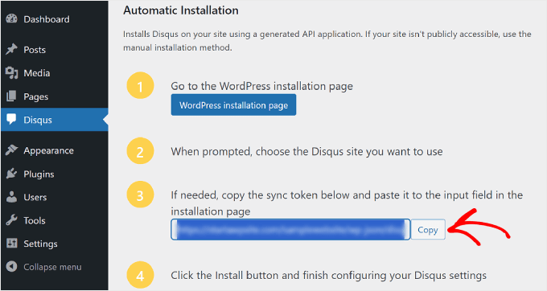This screenshot has width=547, height=291.
Task: Collapse the admin sidebar menu
Action: point(55,267)
